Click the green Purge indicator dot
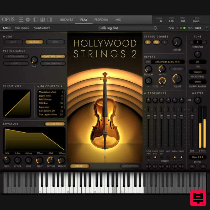The height and width of the screenshot is (210, 210). click(185, 28)
